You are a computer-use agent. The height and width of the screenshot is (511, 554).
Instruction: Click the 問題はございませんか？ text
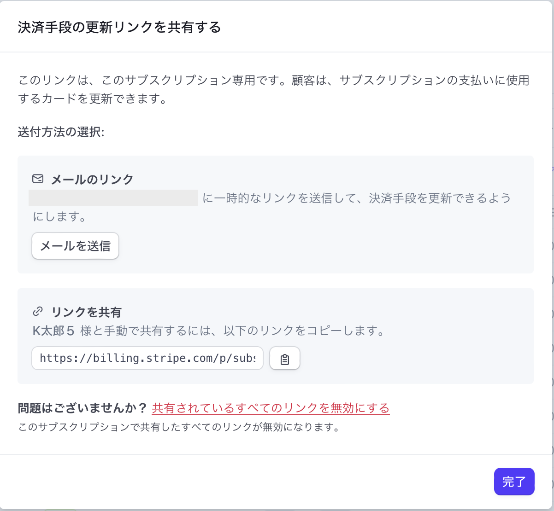82,408
